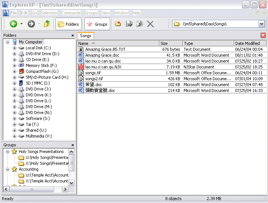Sort files by Date Modified column
Image resolution: width=268 pixels, height=203 pixels.
pyautogui.click(x=247, y=43)
